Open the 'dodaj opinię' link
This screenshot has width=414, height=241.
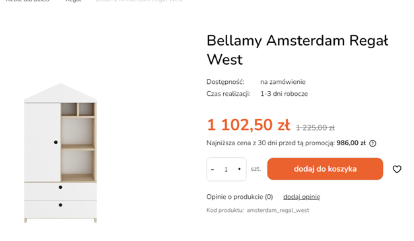[302, 197]
